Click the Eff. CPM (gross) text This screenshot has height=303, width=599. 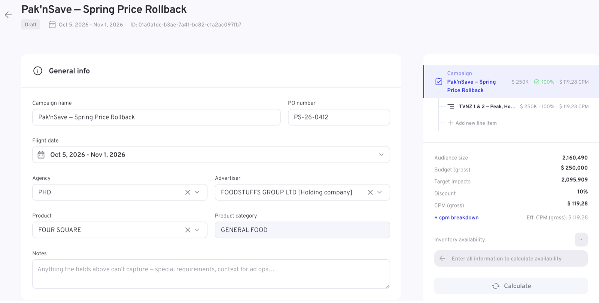tap(557, 217)
